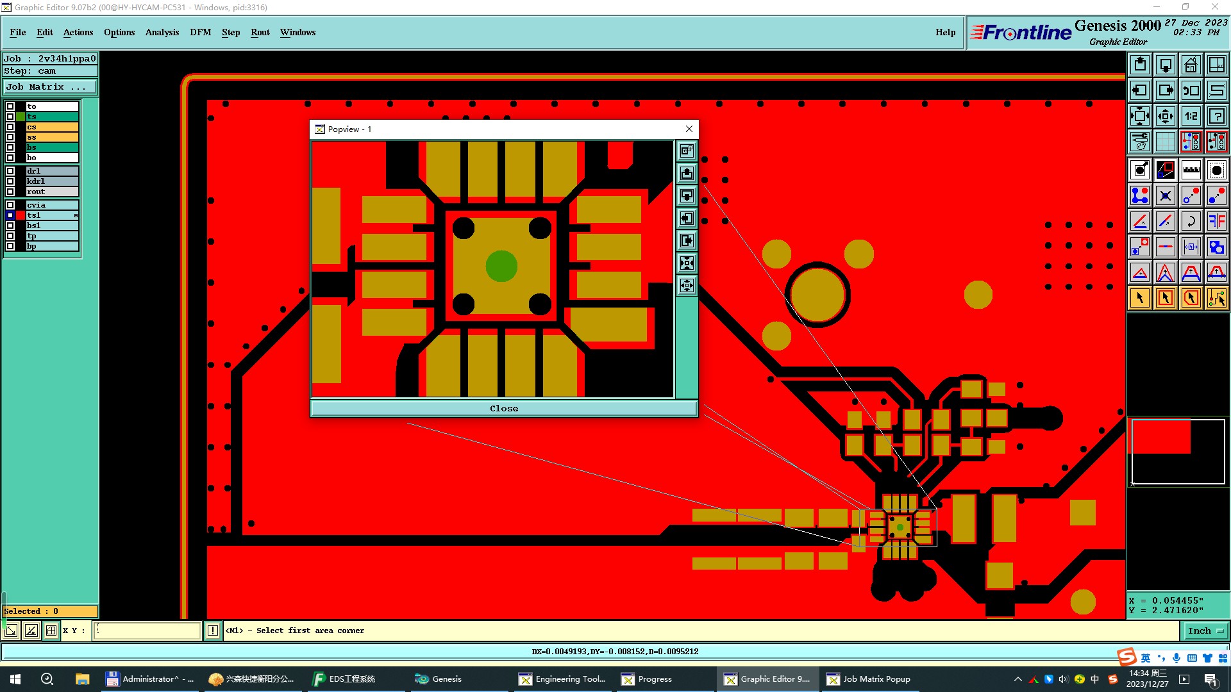Viewport: 1231px width, 692px height.
Task: Click the Home view icon
Action: [1191, 65]
